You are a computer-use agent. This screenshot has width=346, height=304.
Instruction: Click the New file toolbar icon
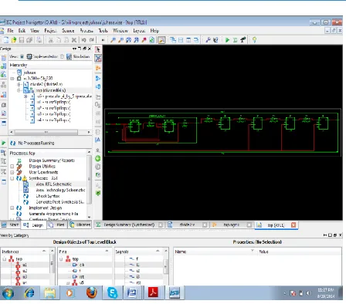(6, 40)
